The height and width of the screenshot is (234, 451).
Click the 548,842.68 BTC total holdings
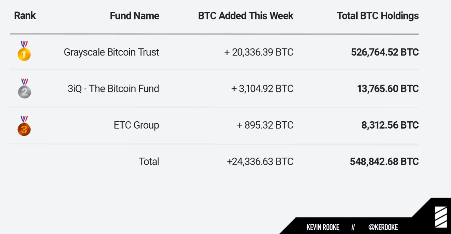point(384,161)
